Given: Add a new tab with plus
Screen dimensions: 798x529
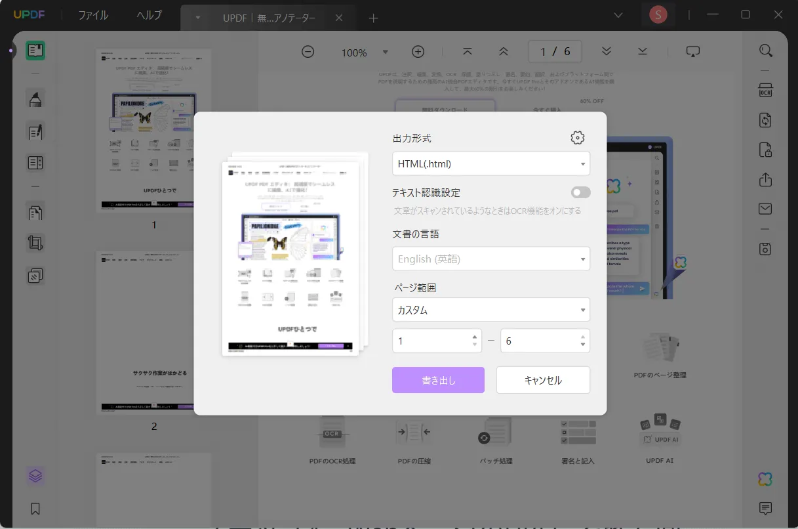Looking at the screenshot, I should pos(373,18).
